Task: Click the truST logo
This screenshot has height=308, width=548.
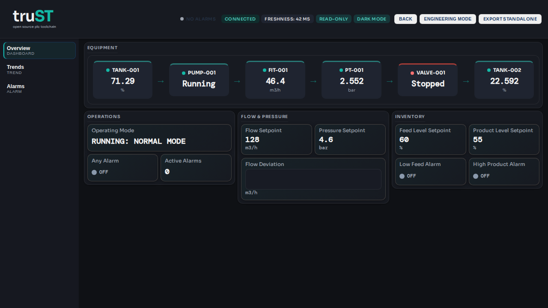Action: pos(33,19)
